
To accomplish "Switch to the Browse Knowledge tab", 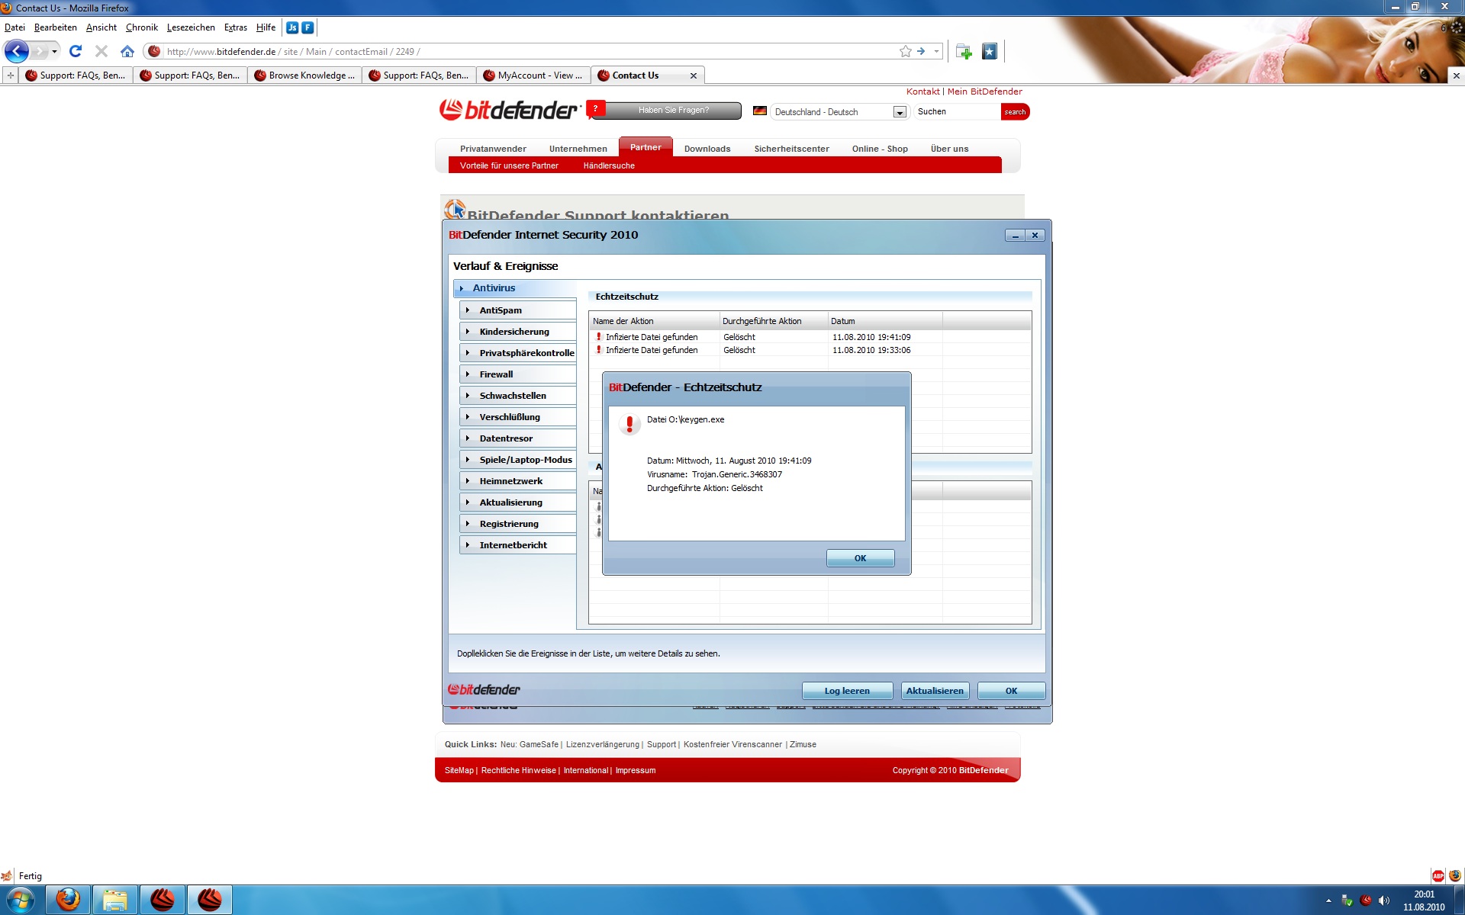I will (304, 75).
